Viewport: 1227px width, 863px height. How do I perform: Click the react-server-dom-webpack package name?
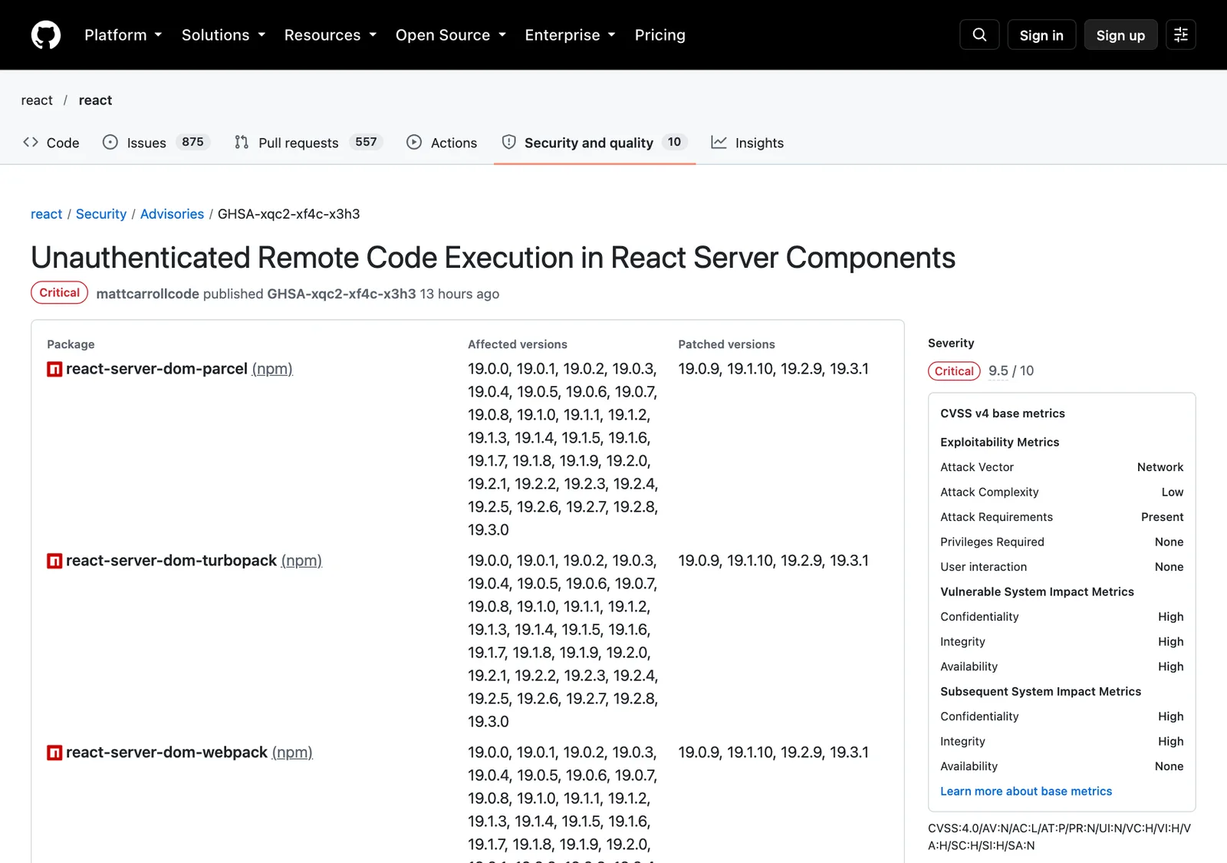[x=166, y=753]
